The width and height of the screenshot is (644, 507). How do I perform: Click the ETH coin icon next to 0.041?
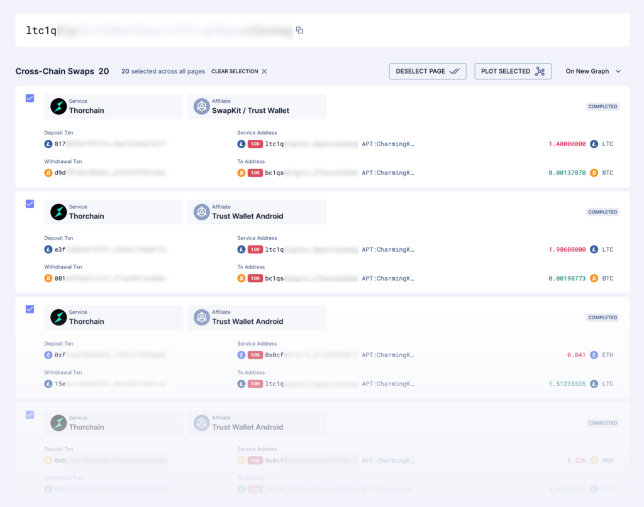[x=594, y=355]
